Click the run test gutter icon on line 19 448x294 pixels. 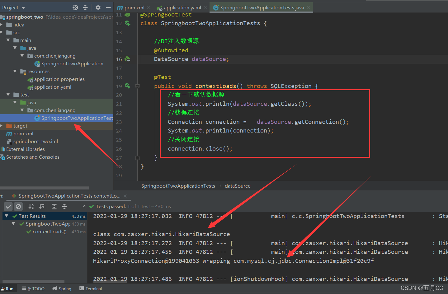[x=128, y=86]
